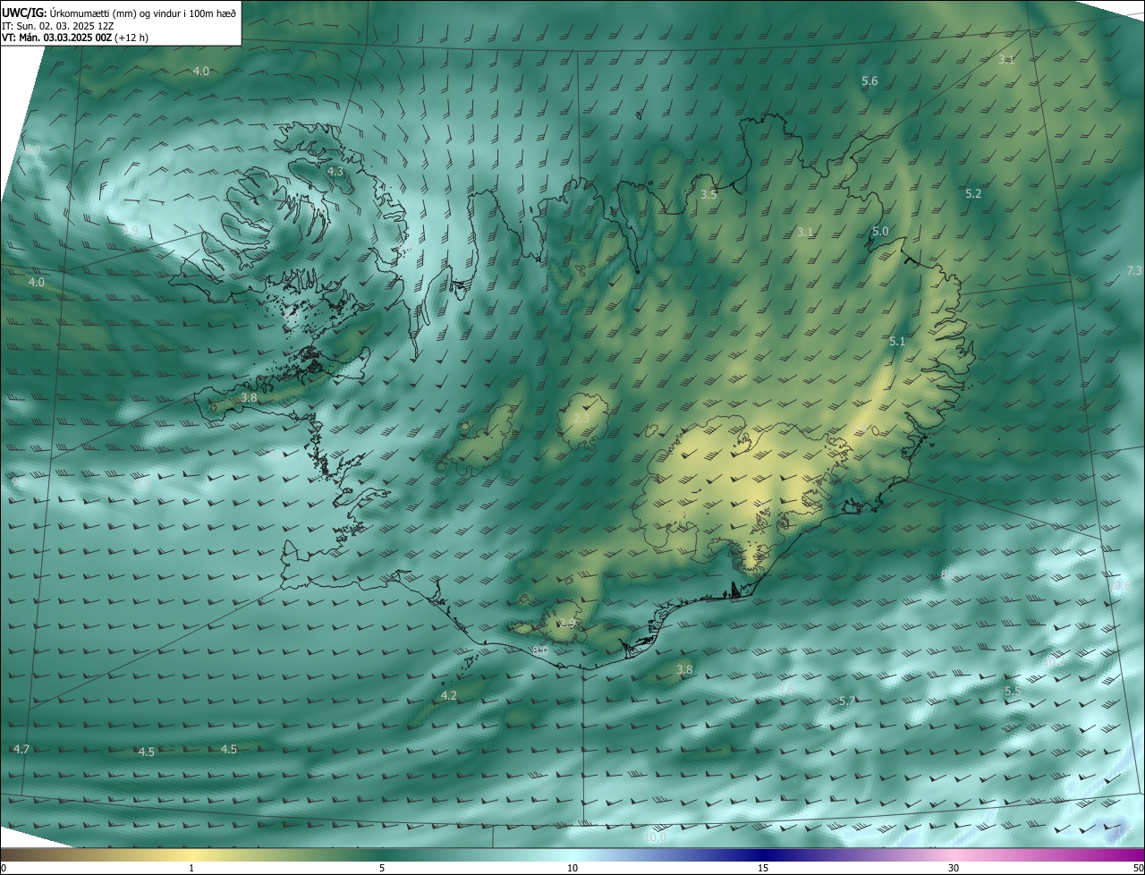
Task: Click the 50 tick on the colour scale
Action: [1138, 868]
